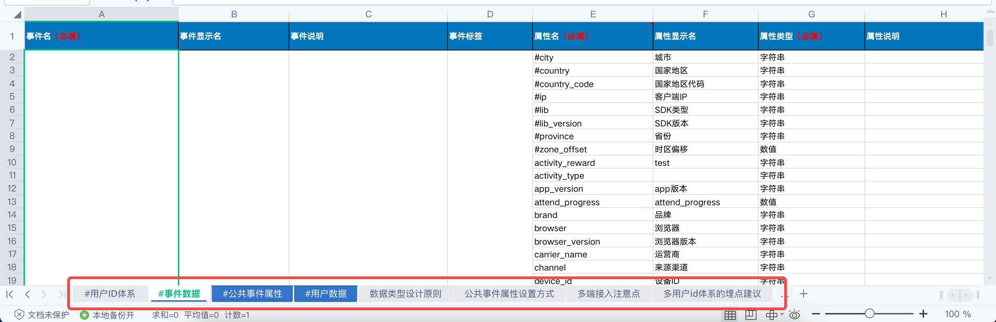
Task: Select the #zone_offset cell
Action: pos(592,149)
